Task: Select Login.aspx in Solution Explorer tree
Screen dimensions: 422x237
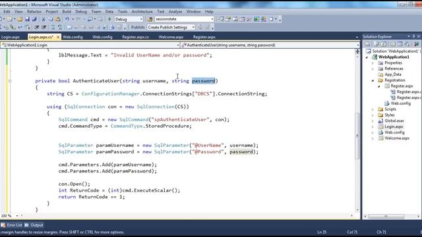Action: [x=394, y=126]
